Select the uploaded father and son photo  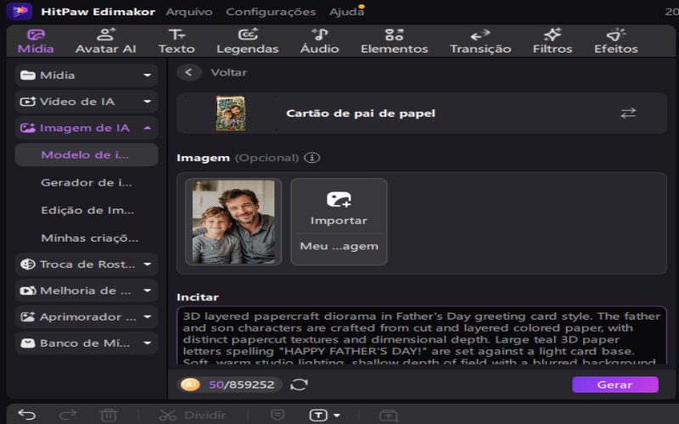233,222
